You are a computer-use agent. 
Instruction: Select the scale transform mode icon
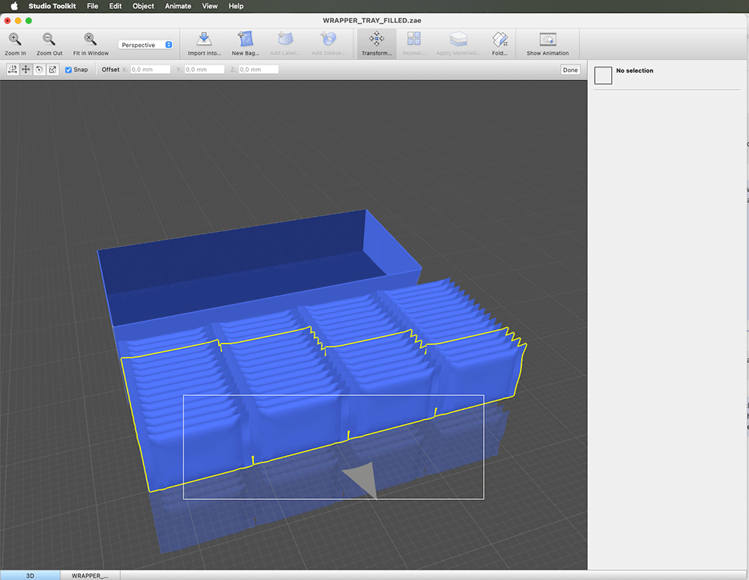(52, 70)
